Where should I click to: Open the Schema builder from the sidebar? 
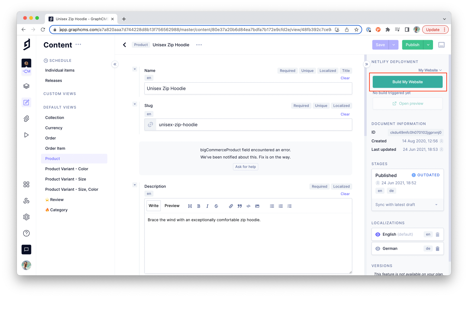(26, 86)
